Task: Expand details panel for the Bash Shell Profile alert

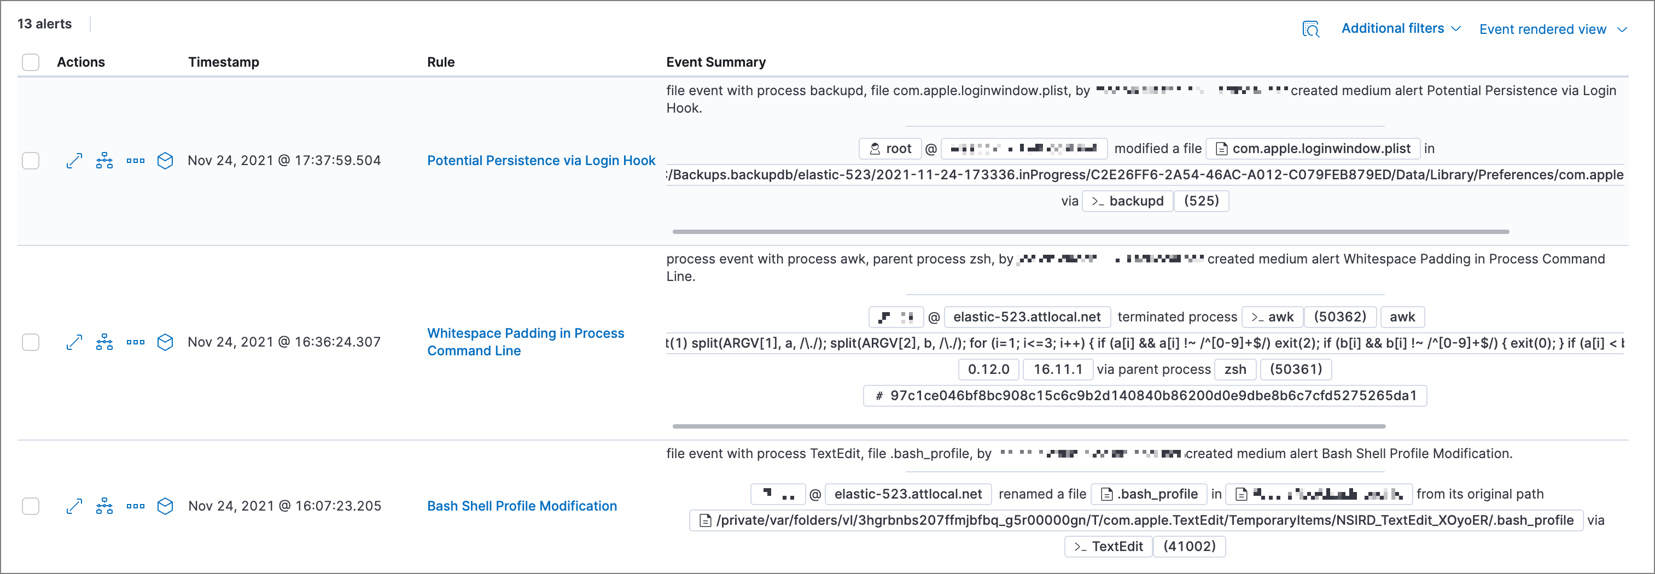Action: [73, 506]
